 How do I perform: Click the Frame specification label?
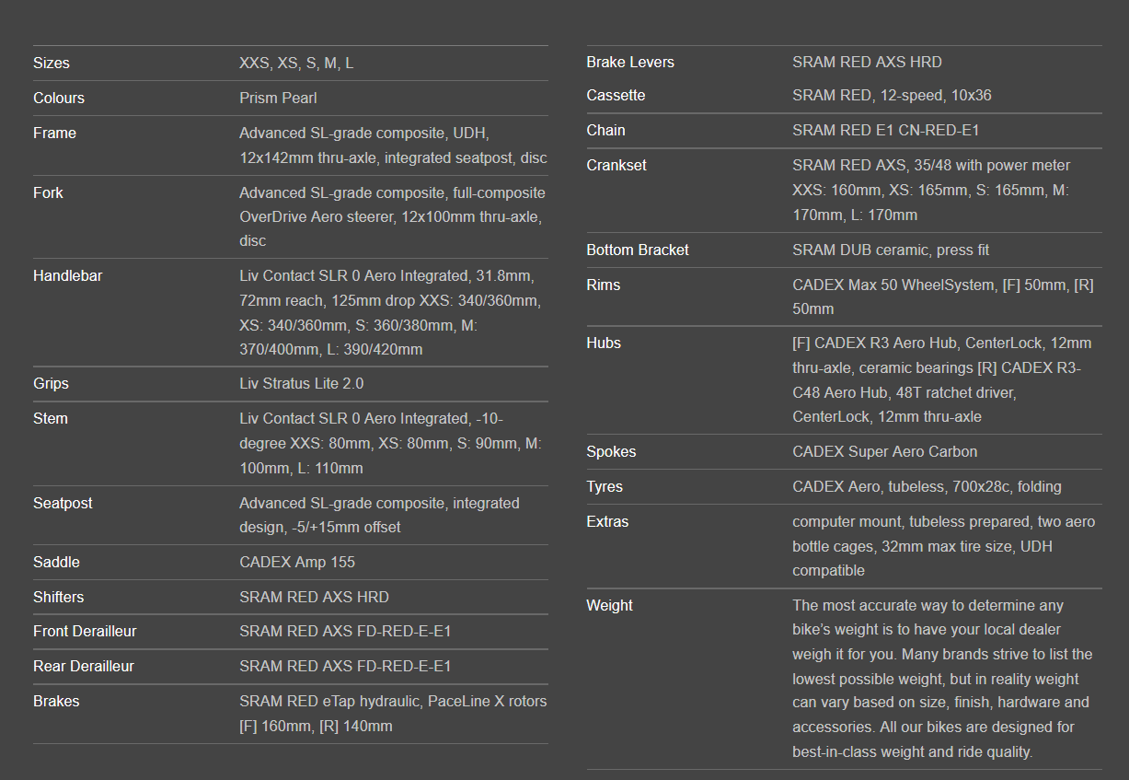tap(54, 134)
